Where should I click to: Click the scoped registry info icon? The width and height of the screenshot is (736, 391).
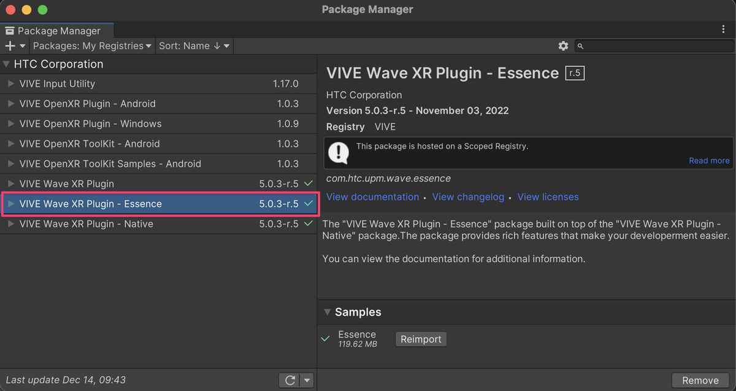click(339, 153)
